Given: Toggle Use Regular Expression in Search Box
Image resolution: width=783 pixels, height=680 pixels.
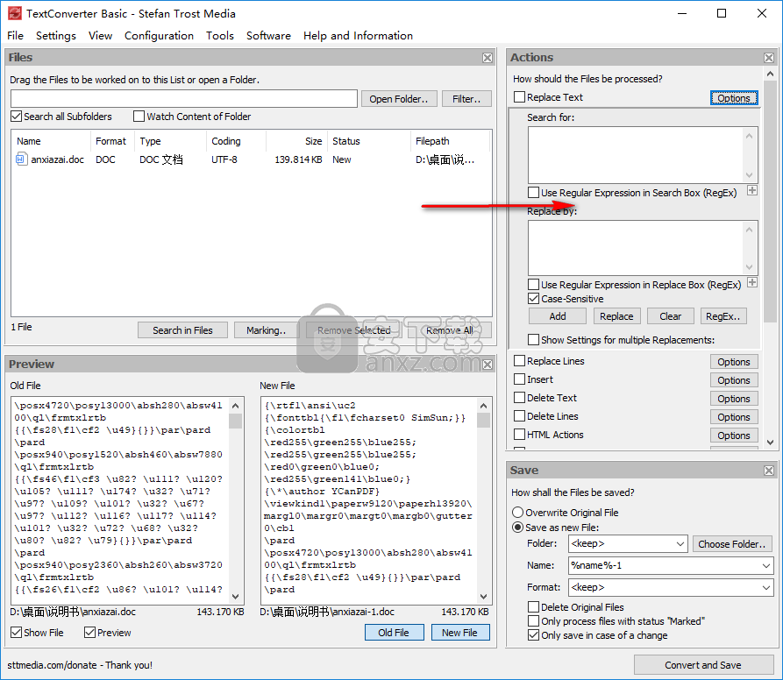Looking at the screenshot, I should click(x=533, y=193).
